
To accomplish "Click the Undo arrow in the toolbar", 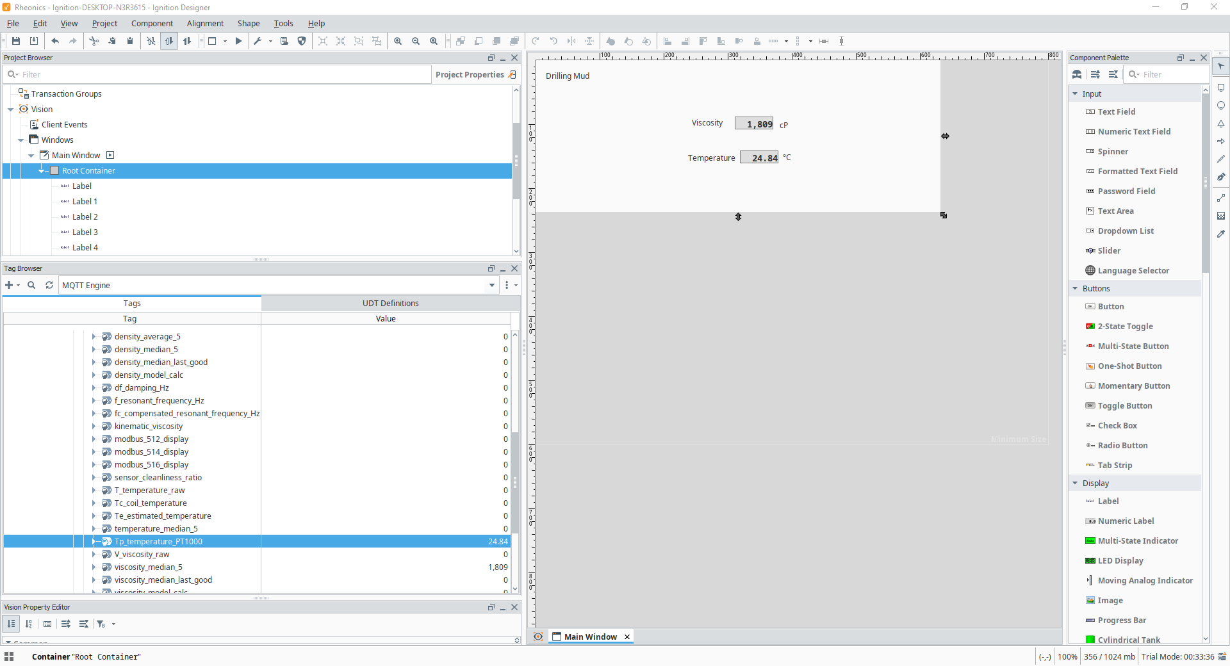I will point(55,41).
